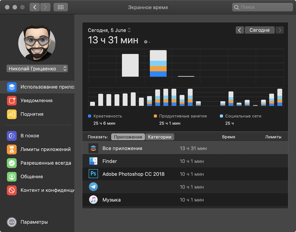Viewport: 296px width, 232px height.
Task: Click the Сегодня button
Action: coord(260,30)
